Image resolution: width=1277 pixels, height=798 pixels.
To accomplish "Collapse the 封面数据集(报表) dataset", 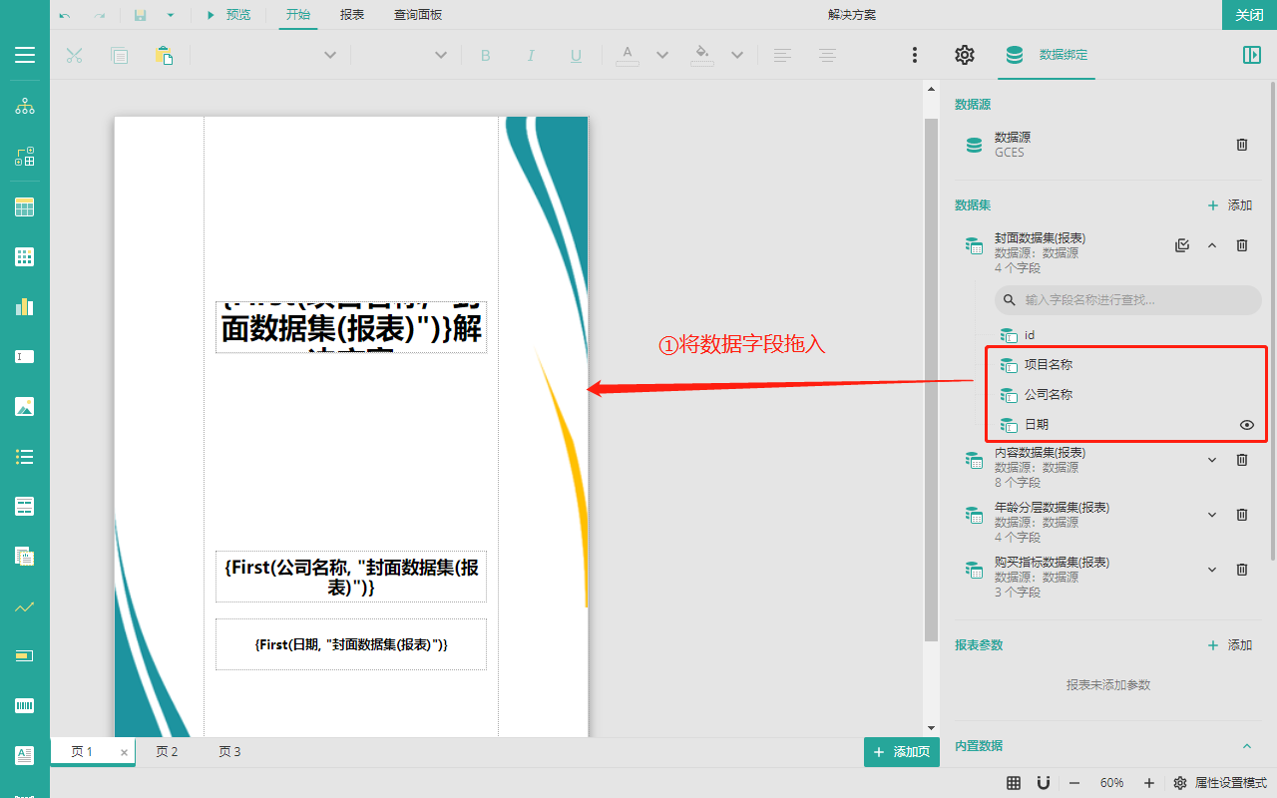I will pos(1212,245).
